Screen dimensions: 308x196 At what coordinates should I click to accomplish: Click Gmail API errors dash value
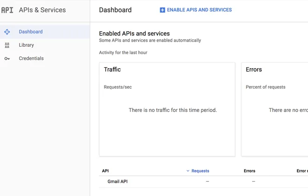click(253, 181)
